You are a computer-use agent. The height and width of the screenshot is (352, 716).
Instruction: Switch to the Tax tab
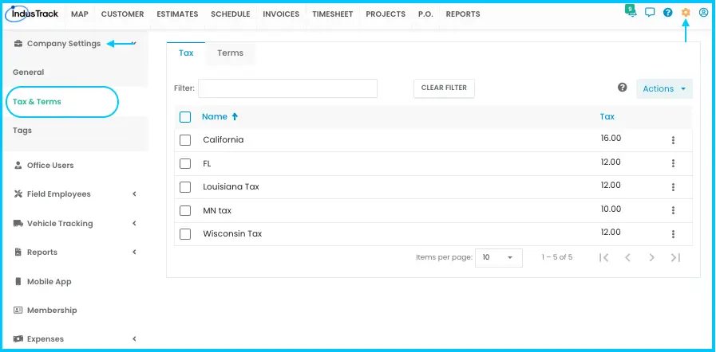click(186, 53)
